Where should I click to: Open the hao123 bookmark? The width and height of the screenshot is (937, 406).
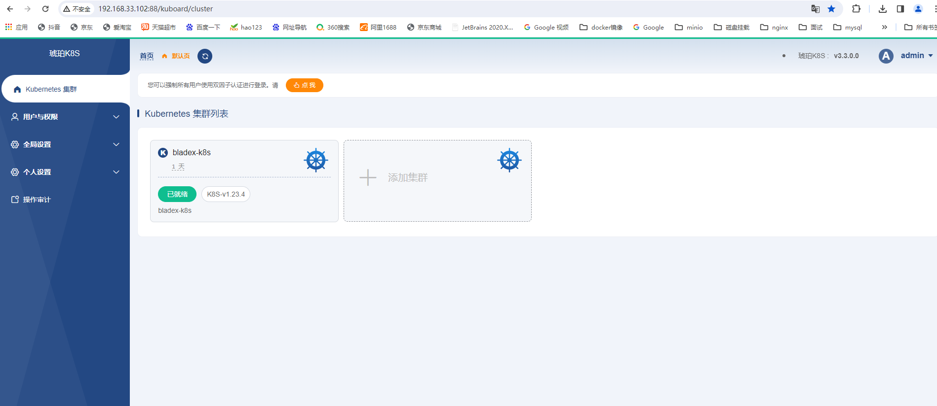pos(246,27)
